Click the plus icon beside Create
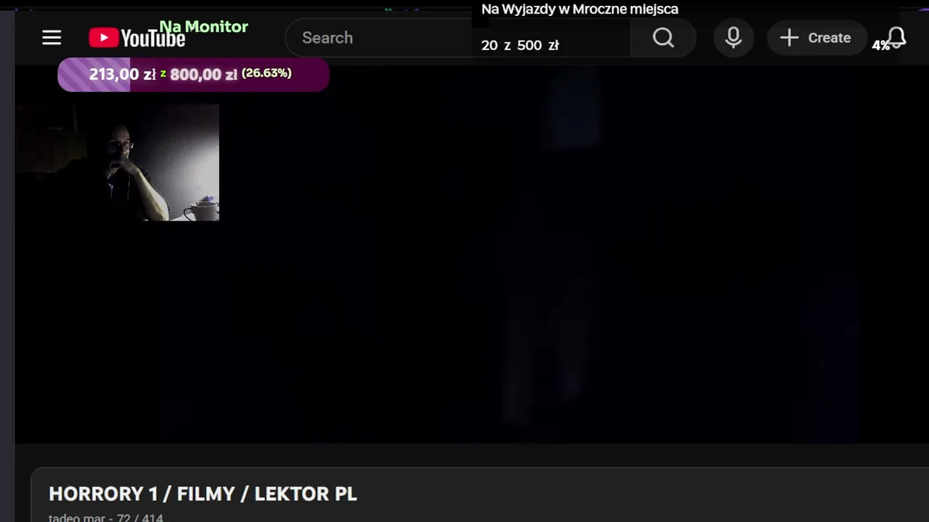929x522 pixels. pos(789,38)
